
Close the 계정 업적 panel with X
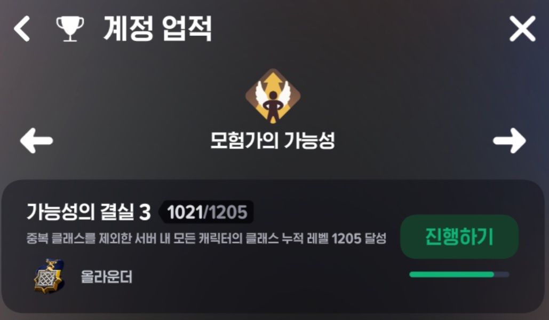[522, 28]
